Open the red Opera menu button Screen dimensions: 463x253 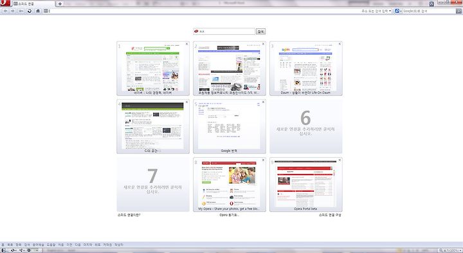point(5,3)
